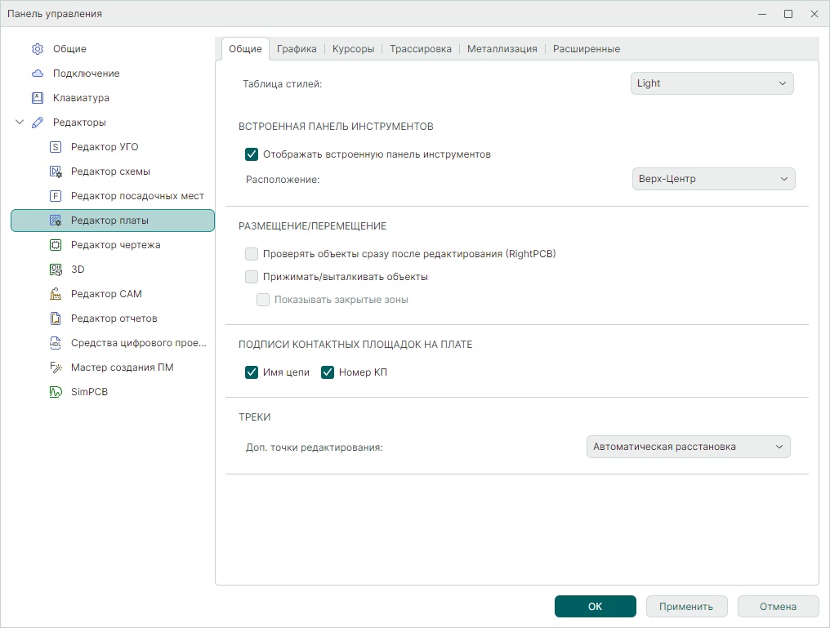Click the SimPCB waveform icon
830x628 pixels.
(x=56, y=392)
